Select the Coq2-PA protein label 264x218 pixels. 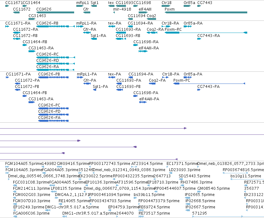157,80
